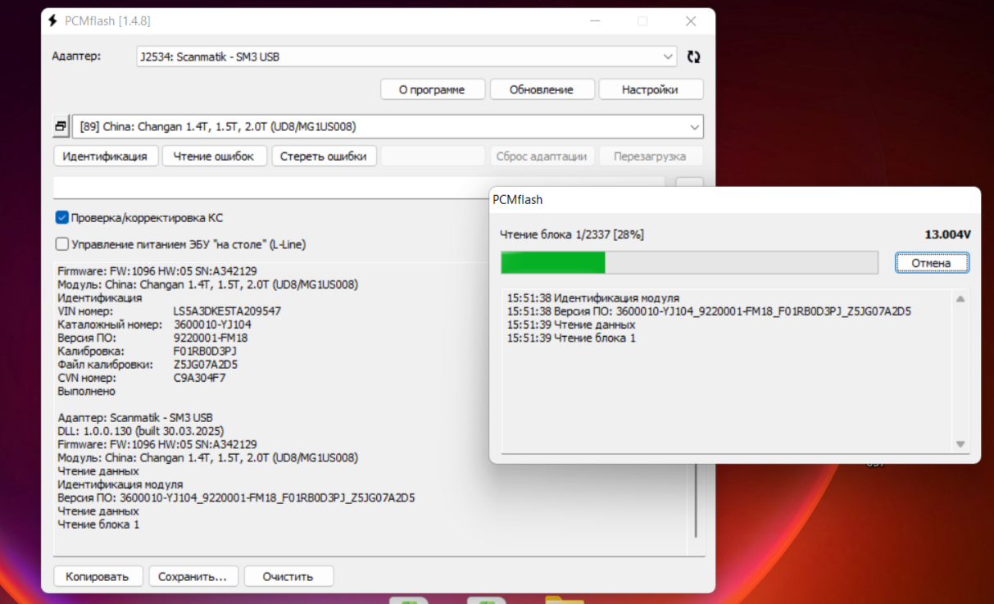Screen dimensions: 994x604
Task: Click the Перезагрузка button
Action: coord(650,156)
